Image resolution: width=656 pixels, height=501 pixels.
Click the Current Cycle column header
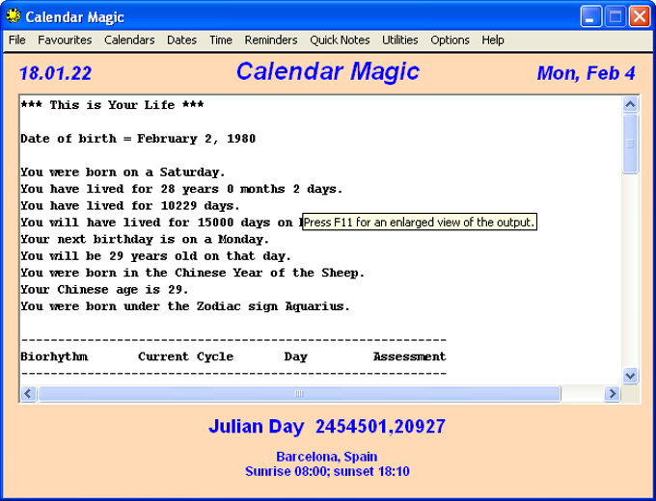(x=186, y=356)
